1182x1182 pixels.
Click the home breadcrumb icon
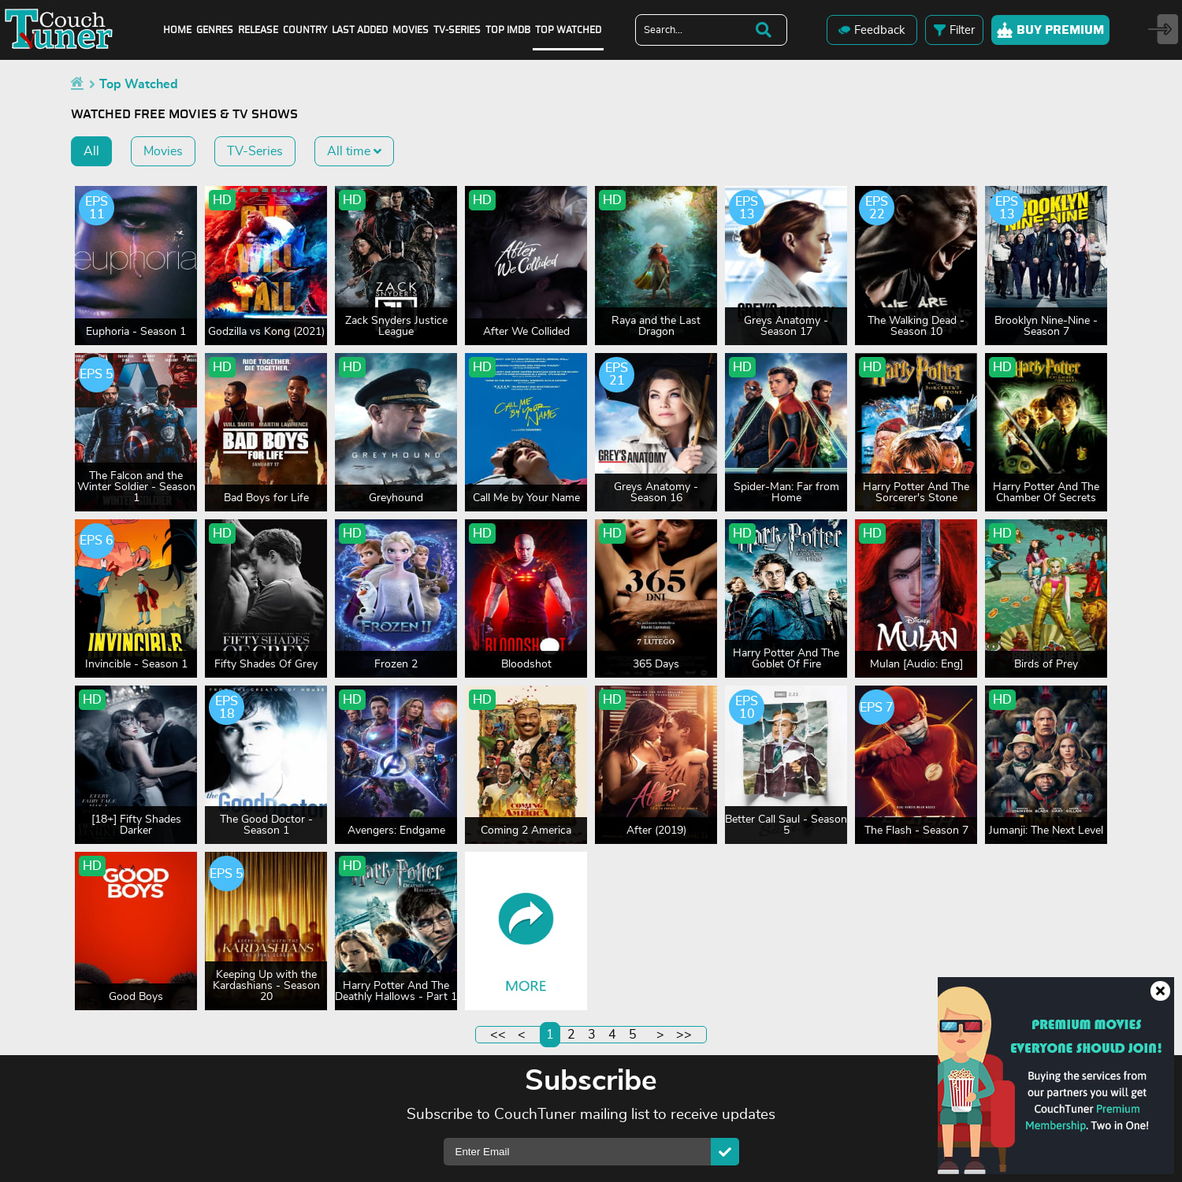[77, 83]
